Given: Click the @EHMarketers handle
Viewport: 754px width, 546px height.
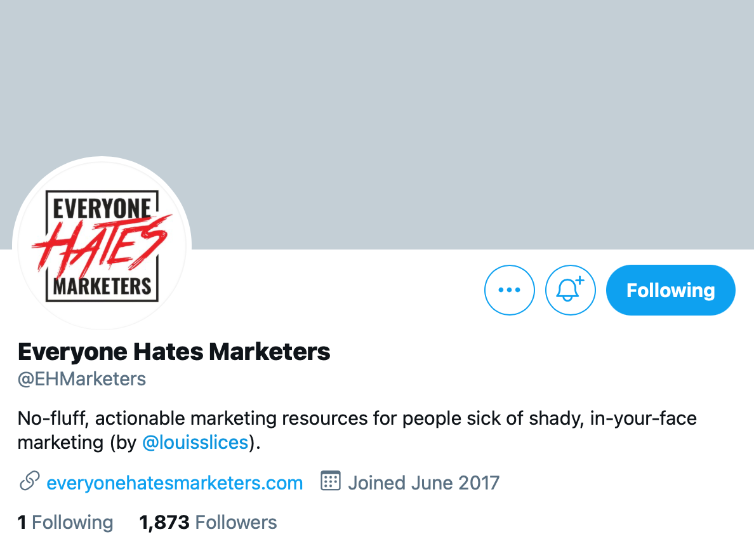Looking at the screenshot, I should [81, 379].
